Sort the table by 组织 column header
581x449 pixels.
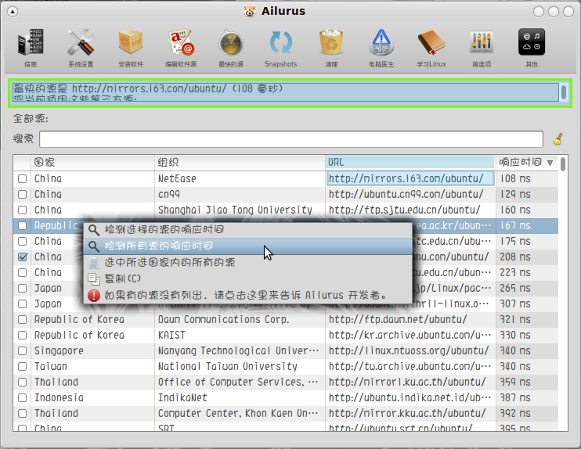point(240,163)
